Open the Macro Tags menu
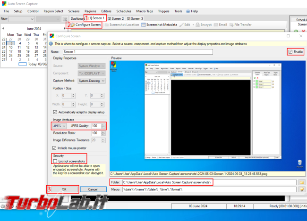The image size is (307, 221). [145, 11]
